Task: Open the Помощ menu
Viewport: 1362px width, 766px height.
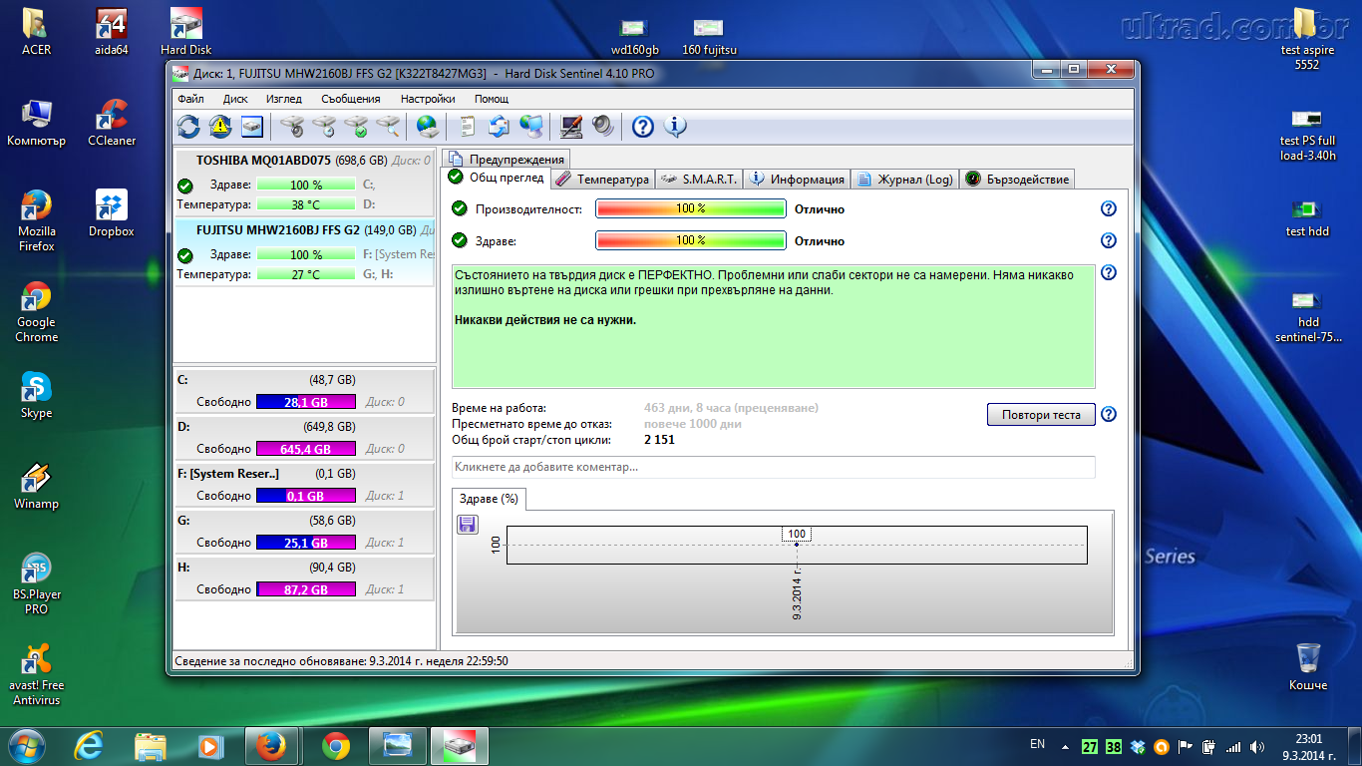Action: pyautogui.click(x=492, y=99)
